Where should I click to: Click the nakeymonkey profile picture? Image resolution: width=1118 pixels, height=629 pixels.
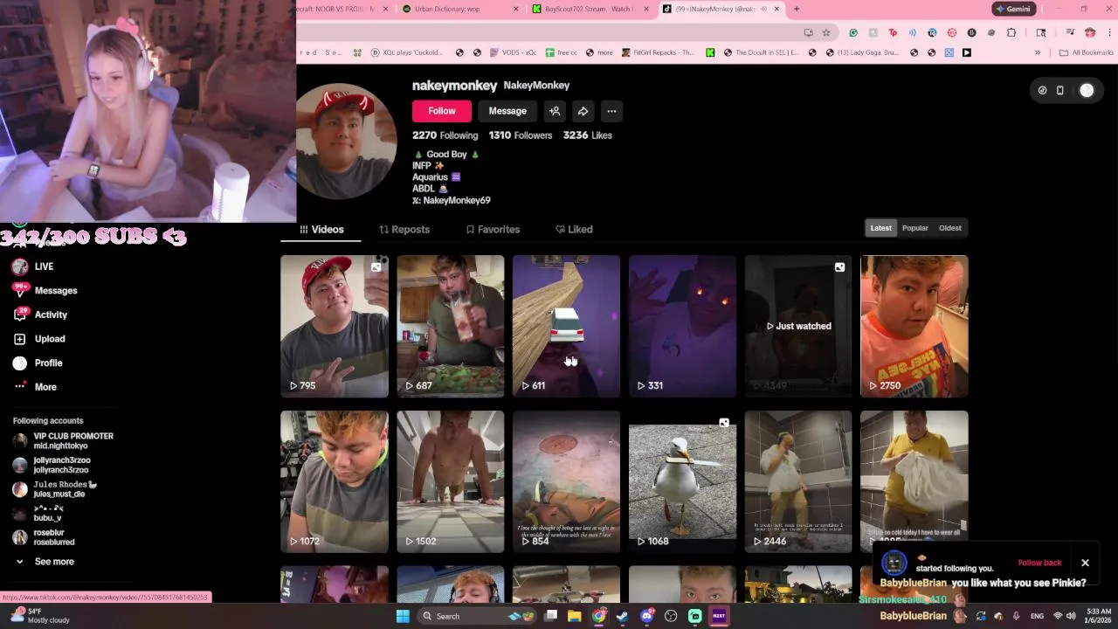pos(346,141)
